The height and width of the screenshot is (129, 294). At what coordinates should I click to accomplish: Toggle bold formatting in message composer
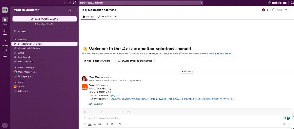coord(85,112)
